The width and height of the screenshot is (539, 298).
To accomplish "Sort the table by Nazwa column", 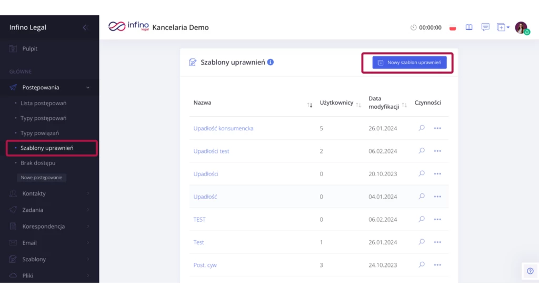I will click(310, 105).
